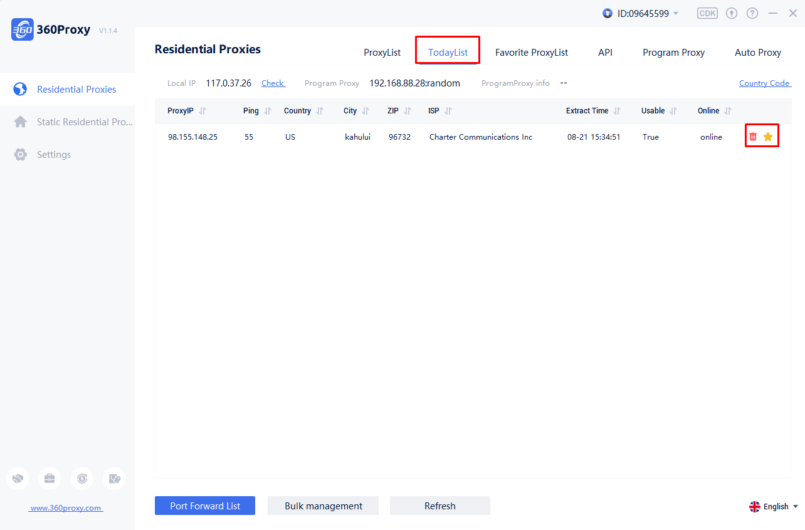Click the Charter Communications Inc cell
805x530 pixels.
(481, 137)
